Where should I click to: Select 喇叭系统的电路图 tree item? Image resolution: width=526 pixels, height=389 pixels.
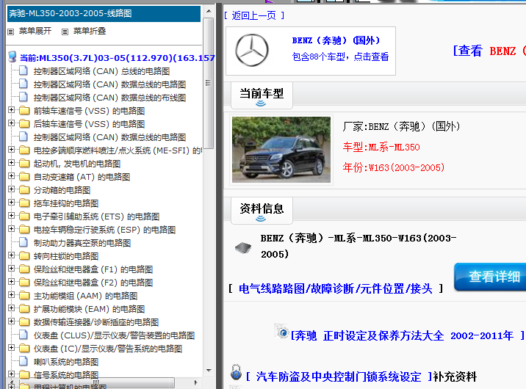(x=66, y=362)
